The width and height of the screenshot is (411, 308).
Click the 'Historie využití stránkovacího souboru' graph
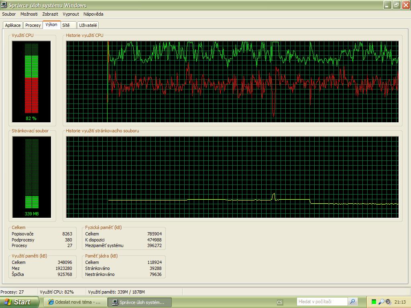tap(232, 177)
